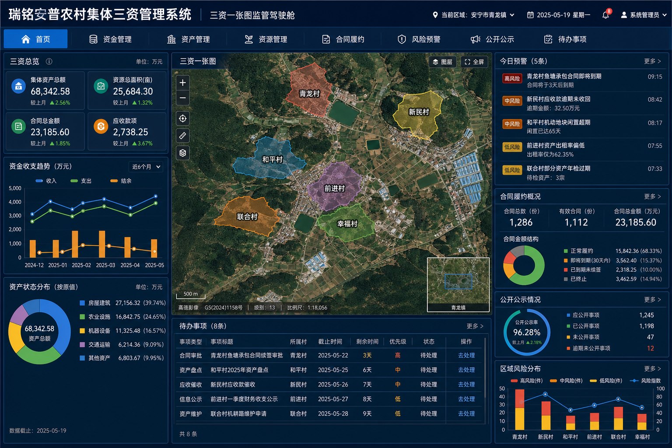Open the 资产管理 menu
Viewport: 672px width, 448px height.
click(x=189, y=39)
